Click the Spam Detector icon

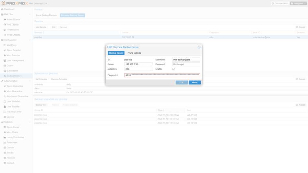click(5, 50)
